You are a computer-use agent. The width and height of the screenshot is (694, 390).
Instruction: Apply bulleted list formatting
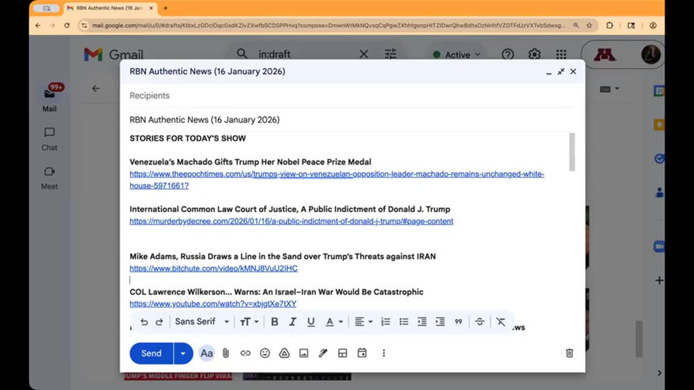[404, 322]
